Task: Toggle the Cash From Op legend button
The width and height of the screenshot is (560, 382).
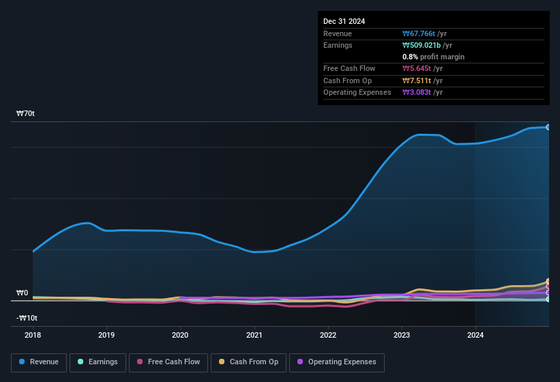Action: 248,363
